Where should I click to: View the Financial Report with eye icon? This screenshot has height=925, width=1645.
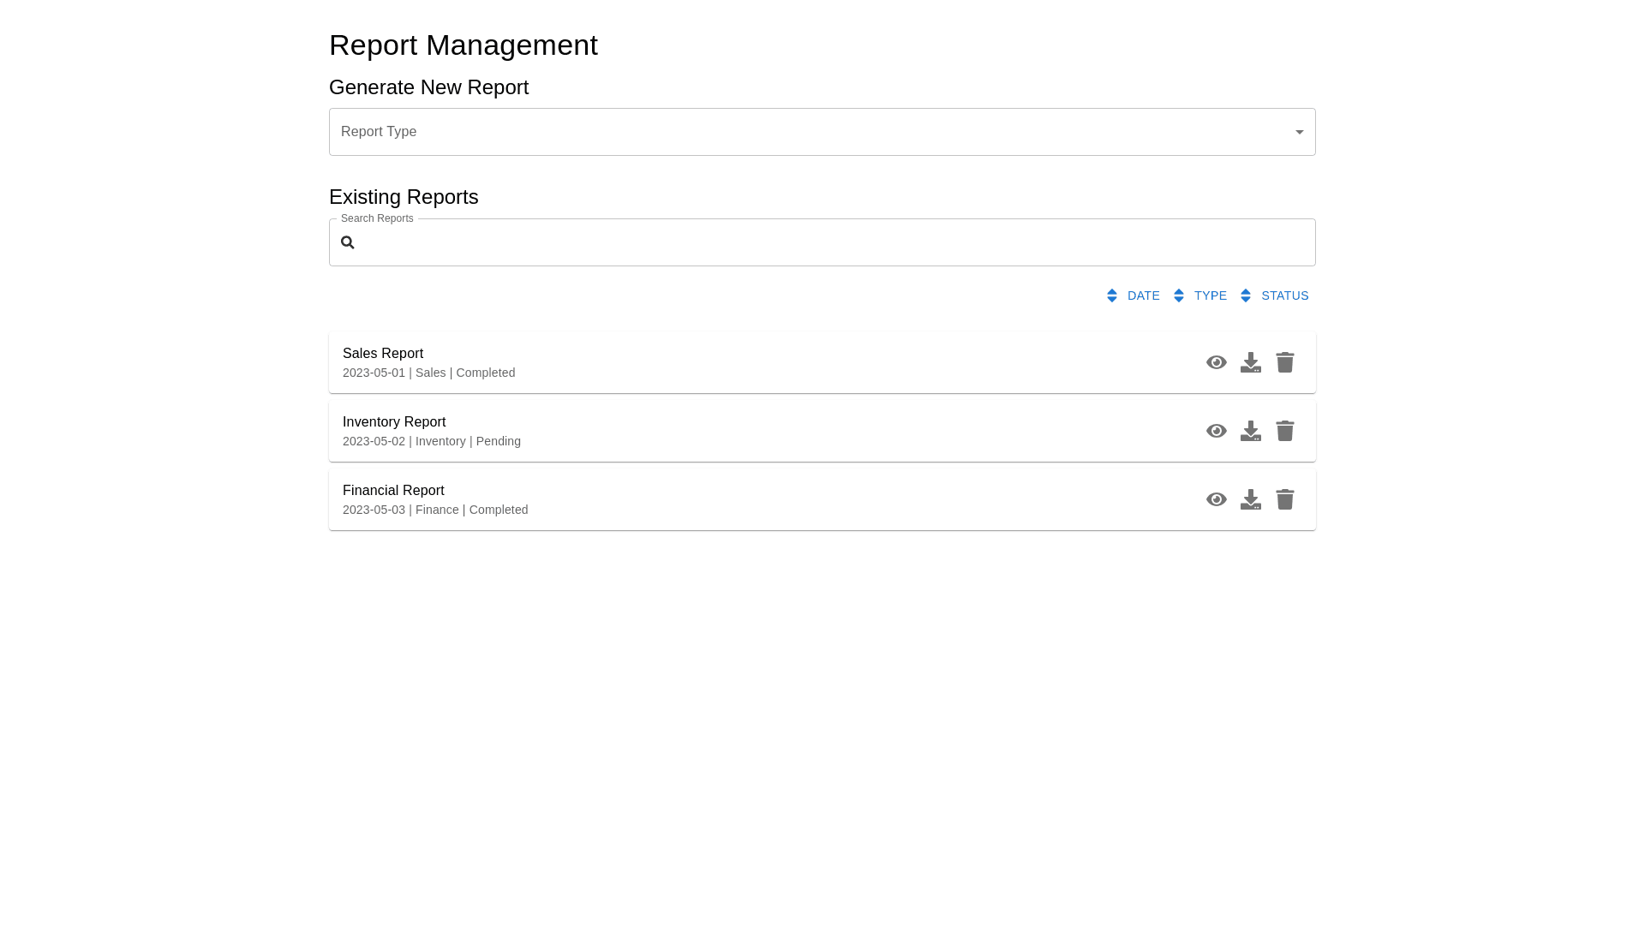coord(1216,499)
